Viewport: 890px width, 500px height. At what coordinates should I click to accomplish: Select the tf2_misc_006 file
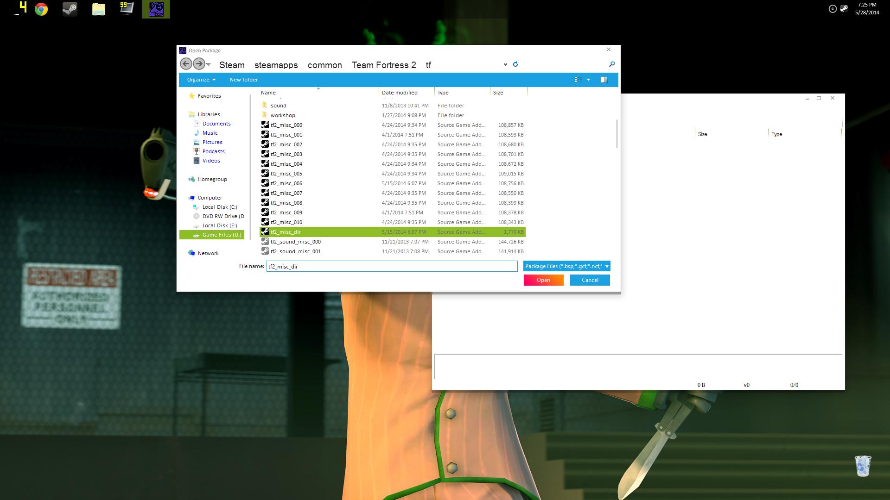click(392, 183)
